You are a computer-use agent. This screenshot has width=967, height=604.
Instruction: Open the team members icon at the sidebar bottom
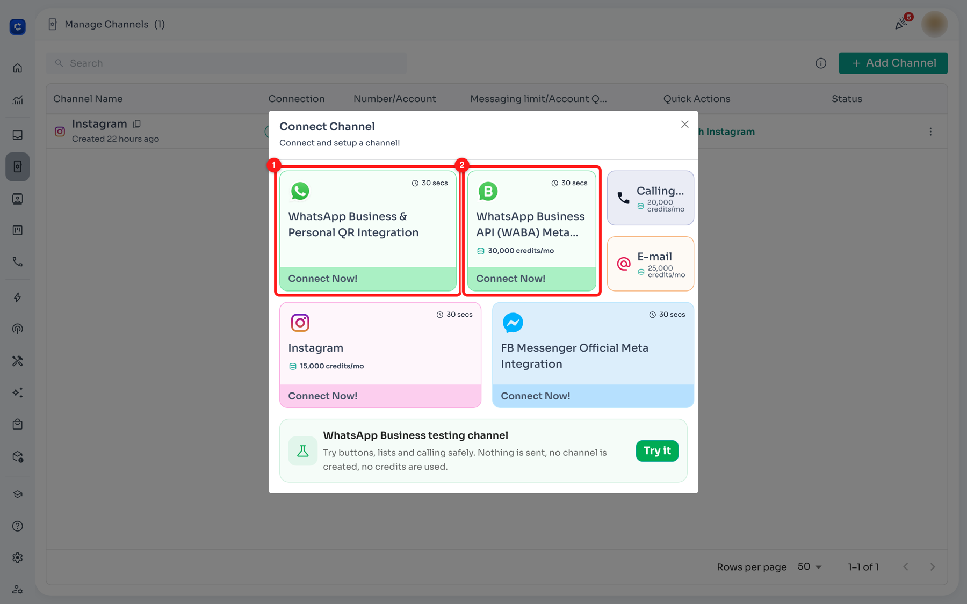point(18,590)
